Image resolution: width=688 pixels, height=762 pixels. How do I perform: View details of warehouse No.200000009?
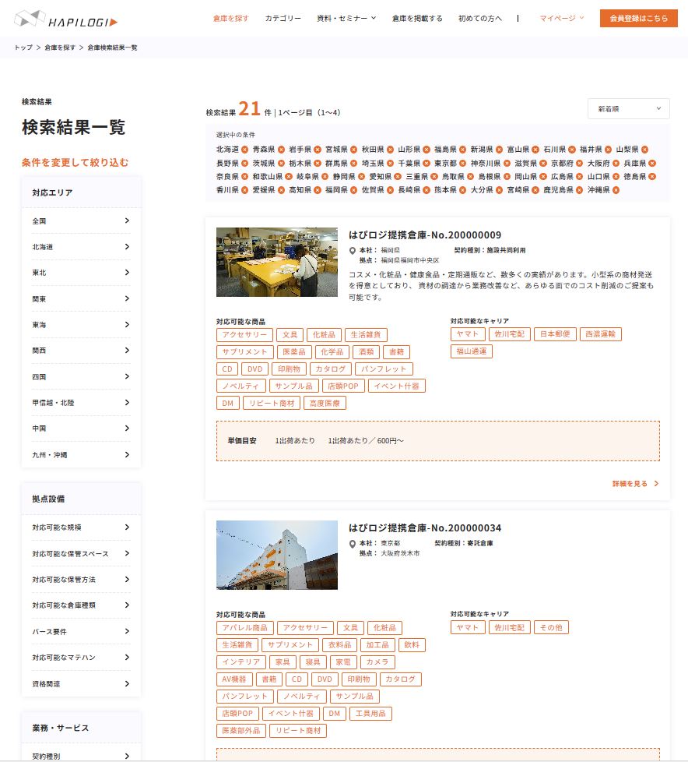[x=635, y=484]
